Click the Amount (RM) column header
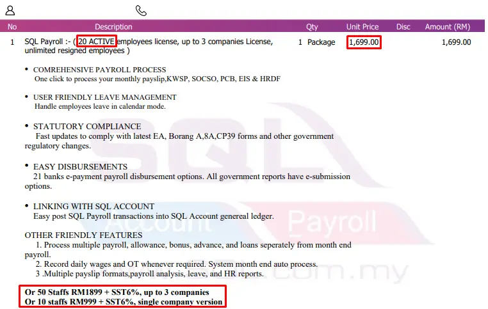 pos(448,27)
